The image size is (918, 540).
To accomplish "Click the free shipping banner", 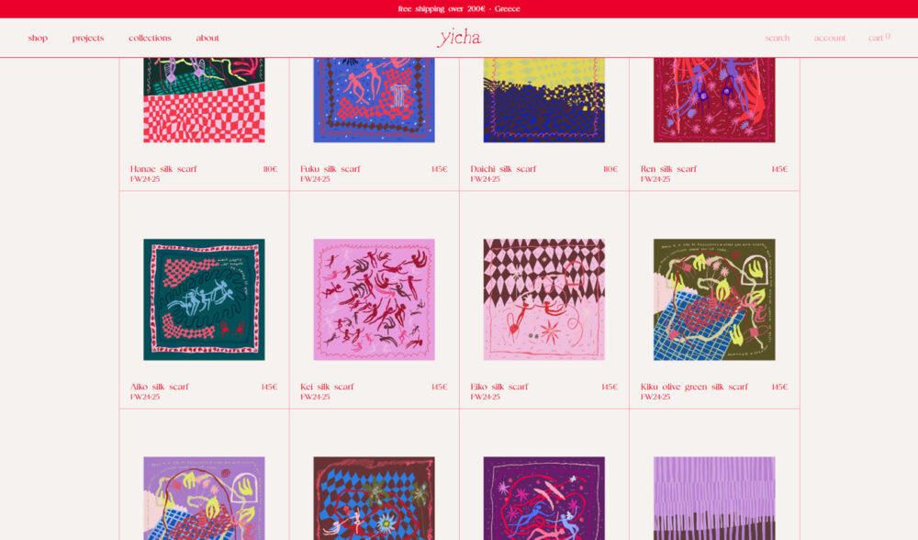I will [x=459, y=9].
